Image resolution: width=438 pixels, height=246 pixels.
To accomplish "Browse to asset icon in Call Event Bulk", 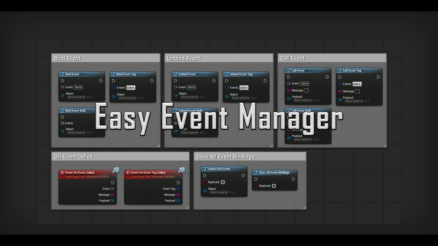I will (x=318, y=139).
